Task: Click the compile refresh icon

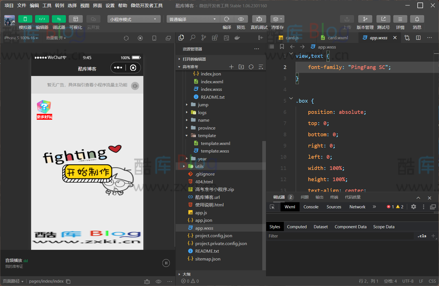Action: click(227, 19)
